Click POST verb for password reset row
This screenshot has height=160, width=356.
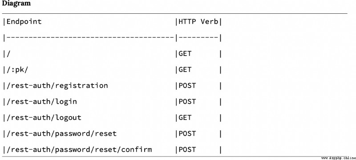pyautogui.click(x=187, y=133)
